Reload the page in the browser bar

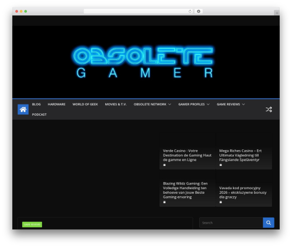[190, 11]
